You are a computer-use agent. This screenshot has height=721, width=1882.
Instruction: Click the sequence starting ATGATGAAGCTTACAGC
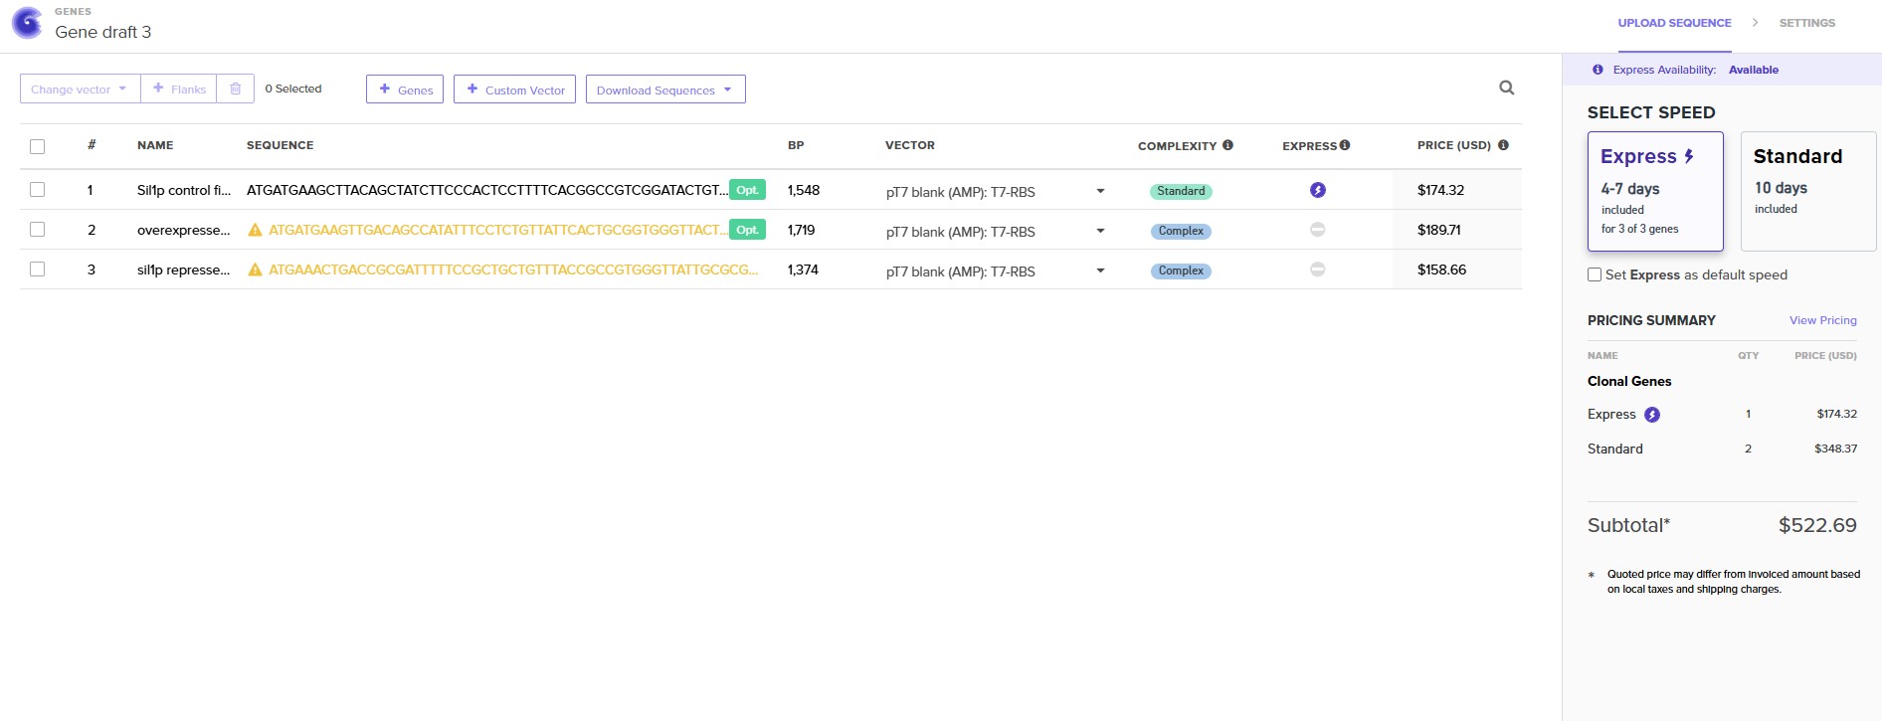486,190
